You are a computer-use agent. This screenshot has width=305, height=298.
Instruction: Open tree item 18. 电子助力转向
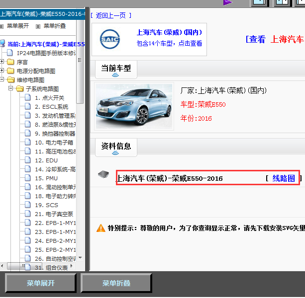(55, 196)
